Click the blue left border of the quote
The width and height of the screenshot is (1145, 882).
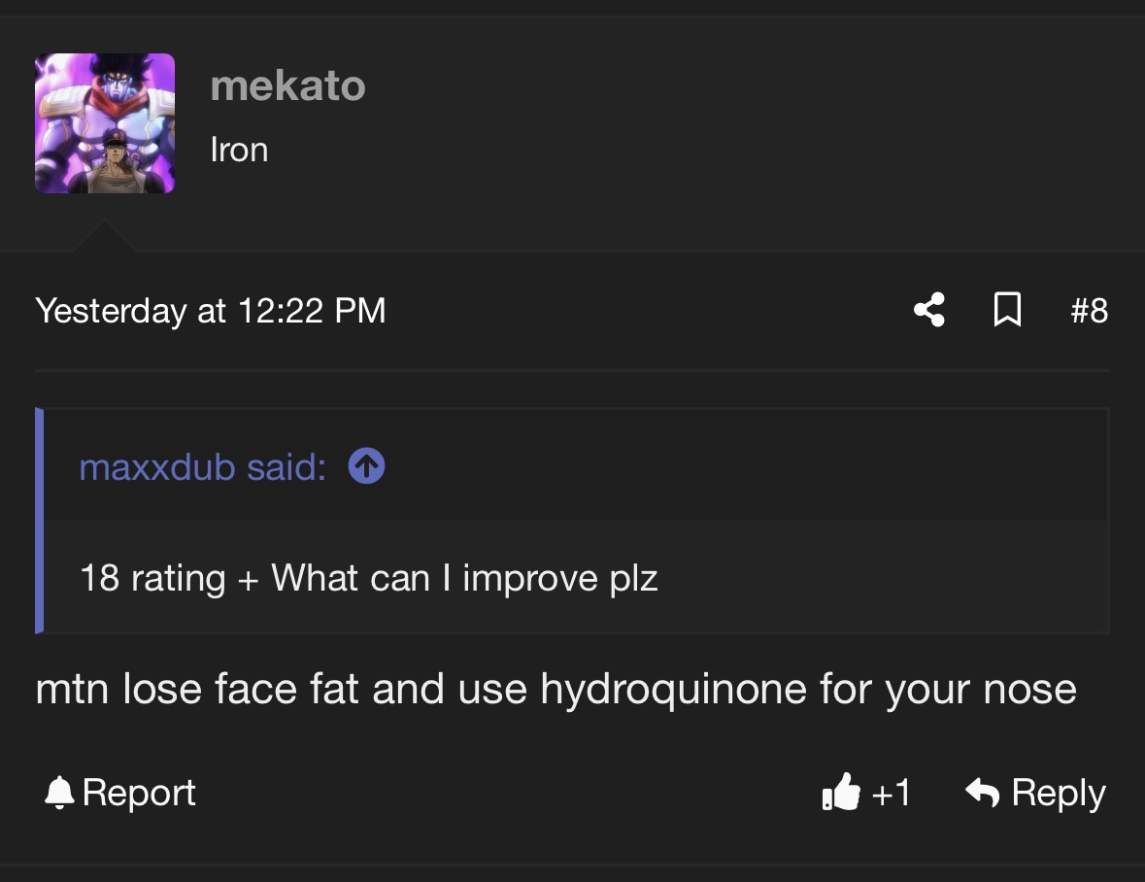coord(40,521)
